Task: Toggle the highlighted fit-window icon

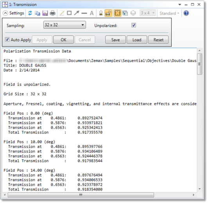Action: [x=117, y=13]
